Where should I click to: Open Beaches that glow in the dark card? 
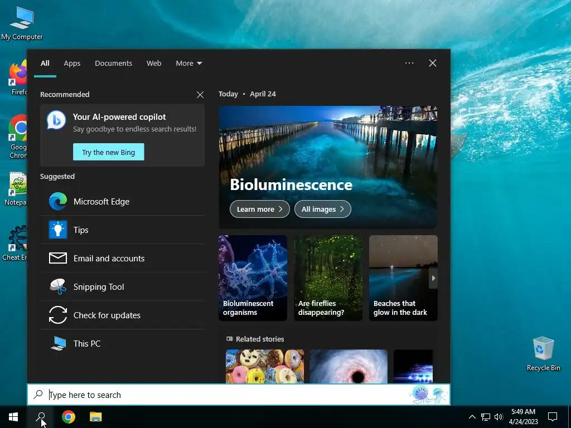403,278
